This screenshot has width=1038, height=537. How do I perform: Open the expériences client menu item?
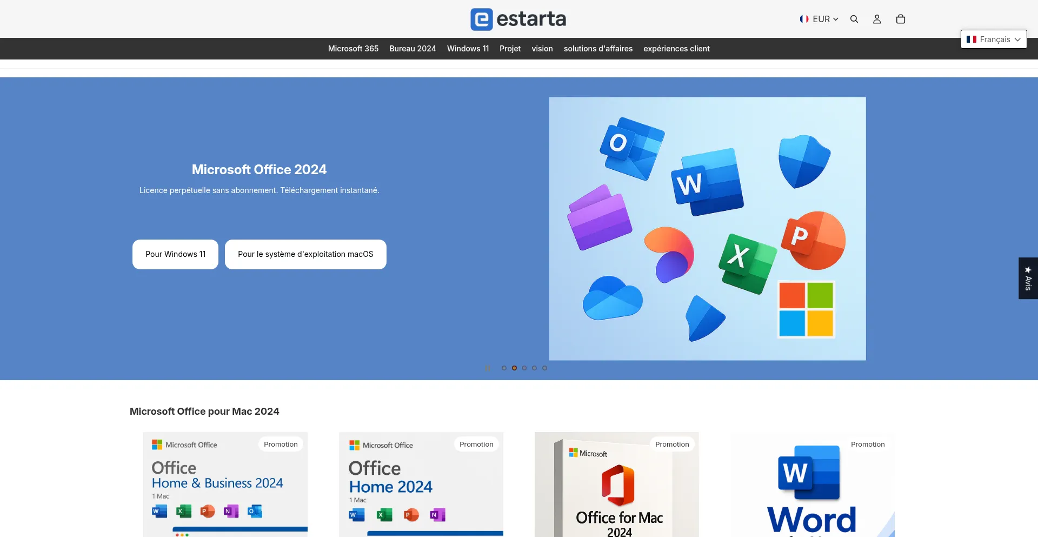676,49
